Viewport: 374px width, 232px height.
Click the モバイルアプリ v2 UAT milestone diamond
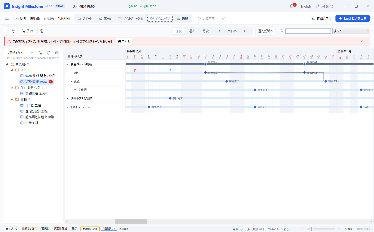(x=361, y=107)
